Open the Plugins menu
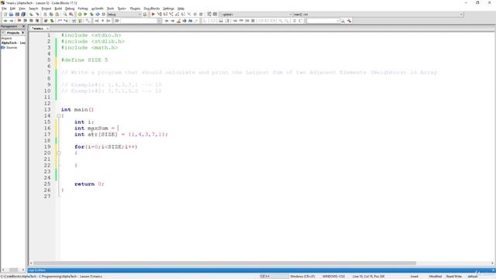Viewport: 496px width, 279px height. pyautogui.click(x=135, y=9)
